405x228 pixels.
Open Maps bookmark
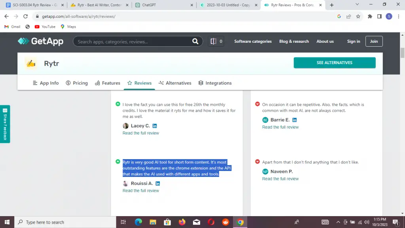pos(68,27)
